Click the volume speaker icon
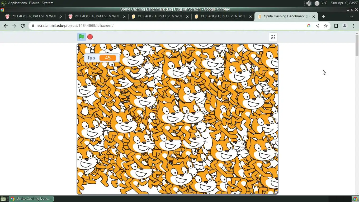 309,3
